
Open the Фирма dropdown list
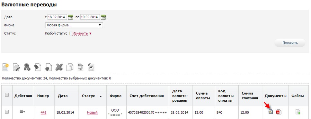(x=74, y=25)
